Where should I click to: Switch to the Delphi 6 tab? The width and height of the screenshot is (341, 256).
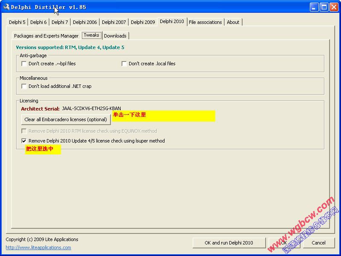coord(38,22)
